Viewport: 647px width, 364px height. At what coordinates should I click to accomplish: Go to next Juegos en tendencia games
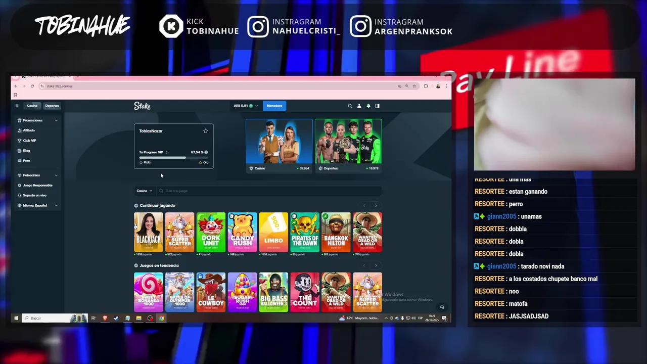click(x=376, y=265)
